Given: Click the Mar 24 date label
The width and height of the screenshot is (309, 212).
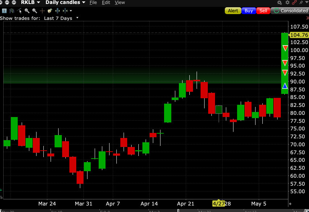Looking at the screenshot, I should click(47, 204).
